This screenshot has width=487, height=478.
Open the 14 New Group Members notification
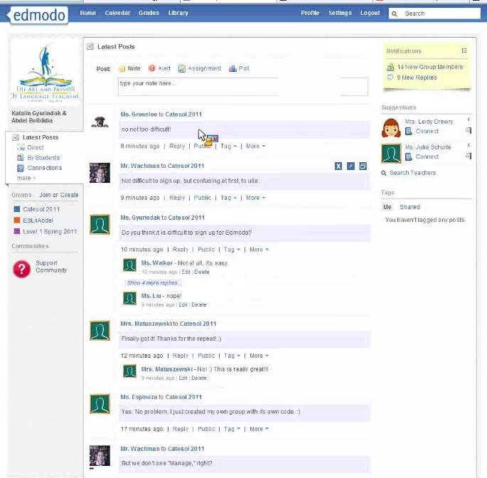429,67
